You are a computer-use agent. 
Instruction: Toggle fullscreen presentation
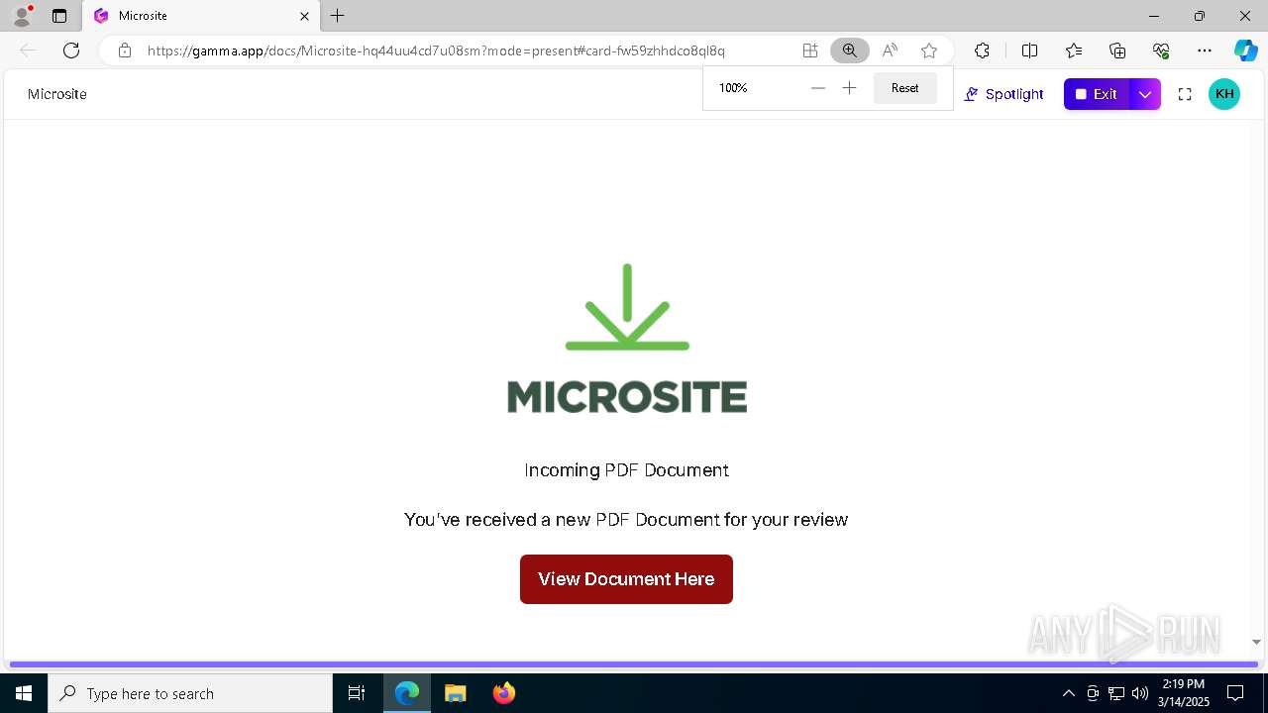click(1185, 94)
